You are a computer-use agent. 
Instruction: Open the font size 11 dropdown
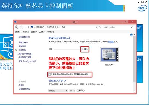tap(72, 90)
